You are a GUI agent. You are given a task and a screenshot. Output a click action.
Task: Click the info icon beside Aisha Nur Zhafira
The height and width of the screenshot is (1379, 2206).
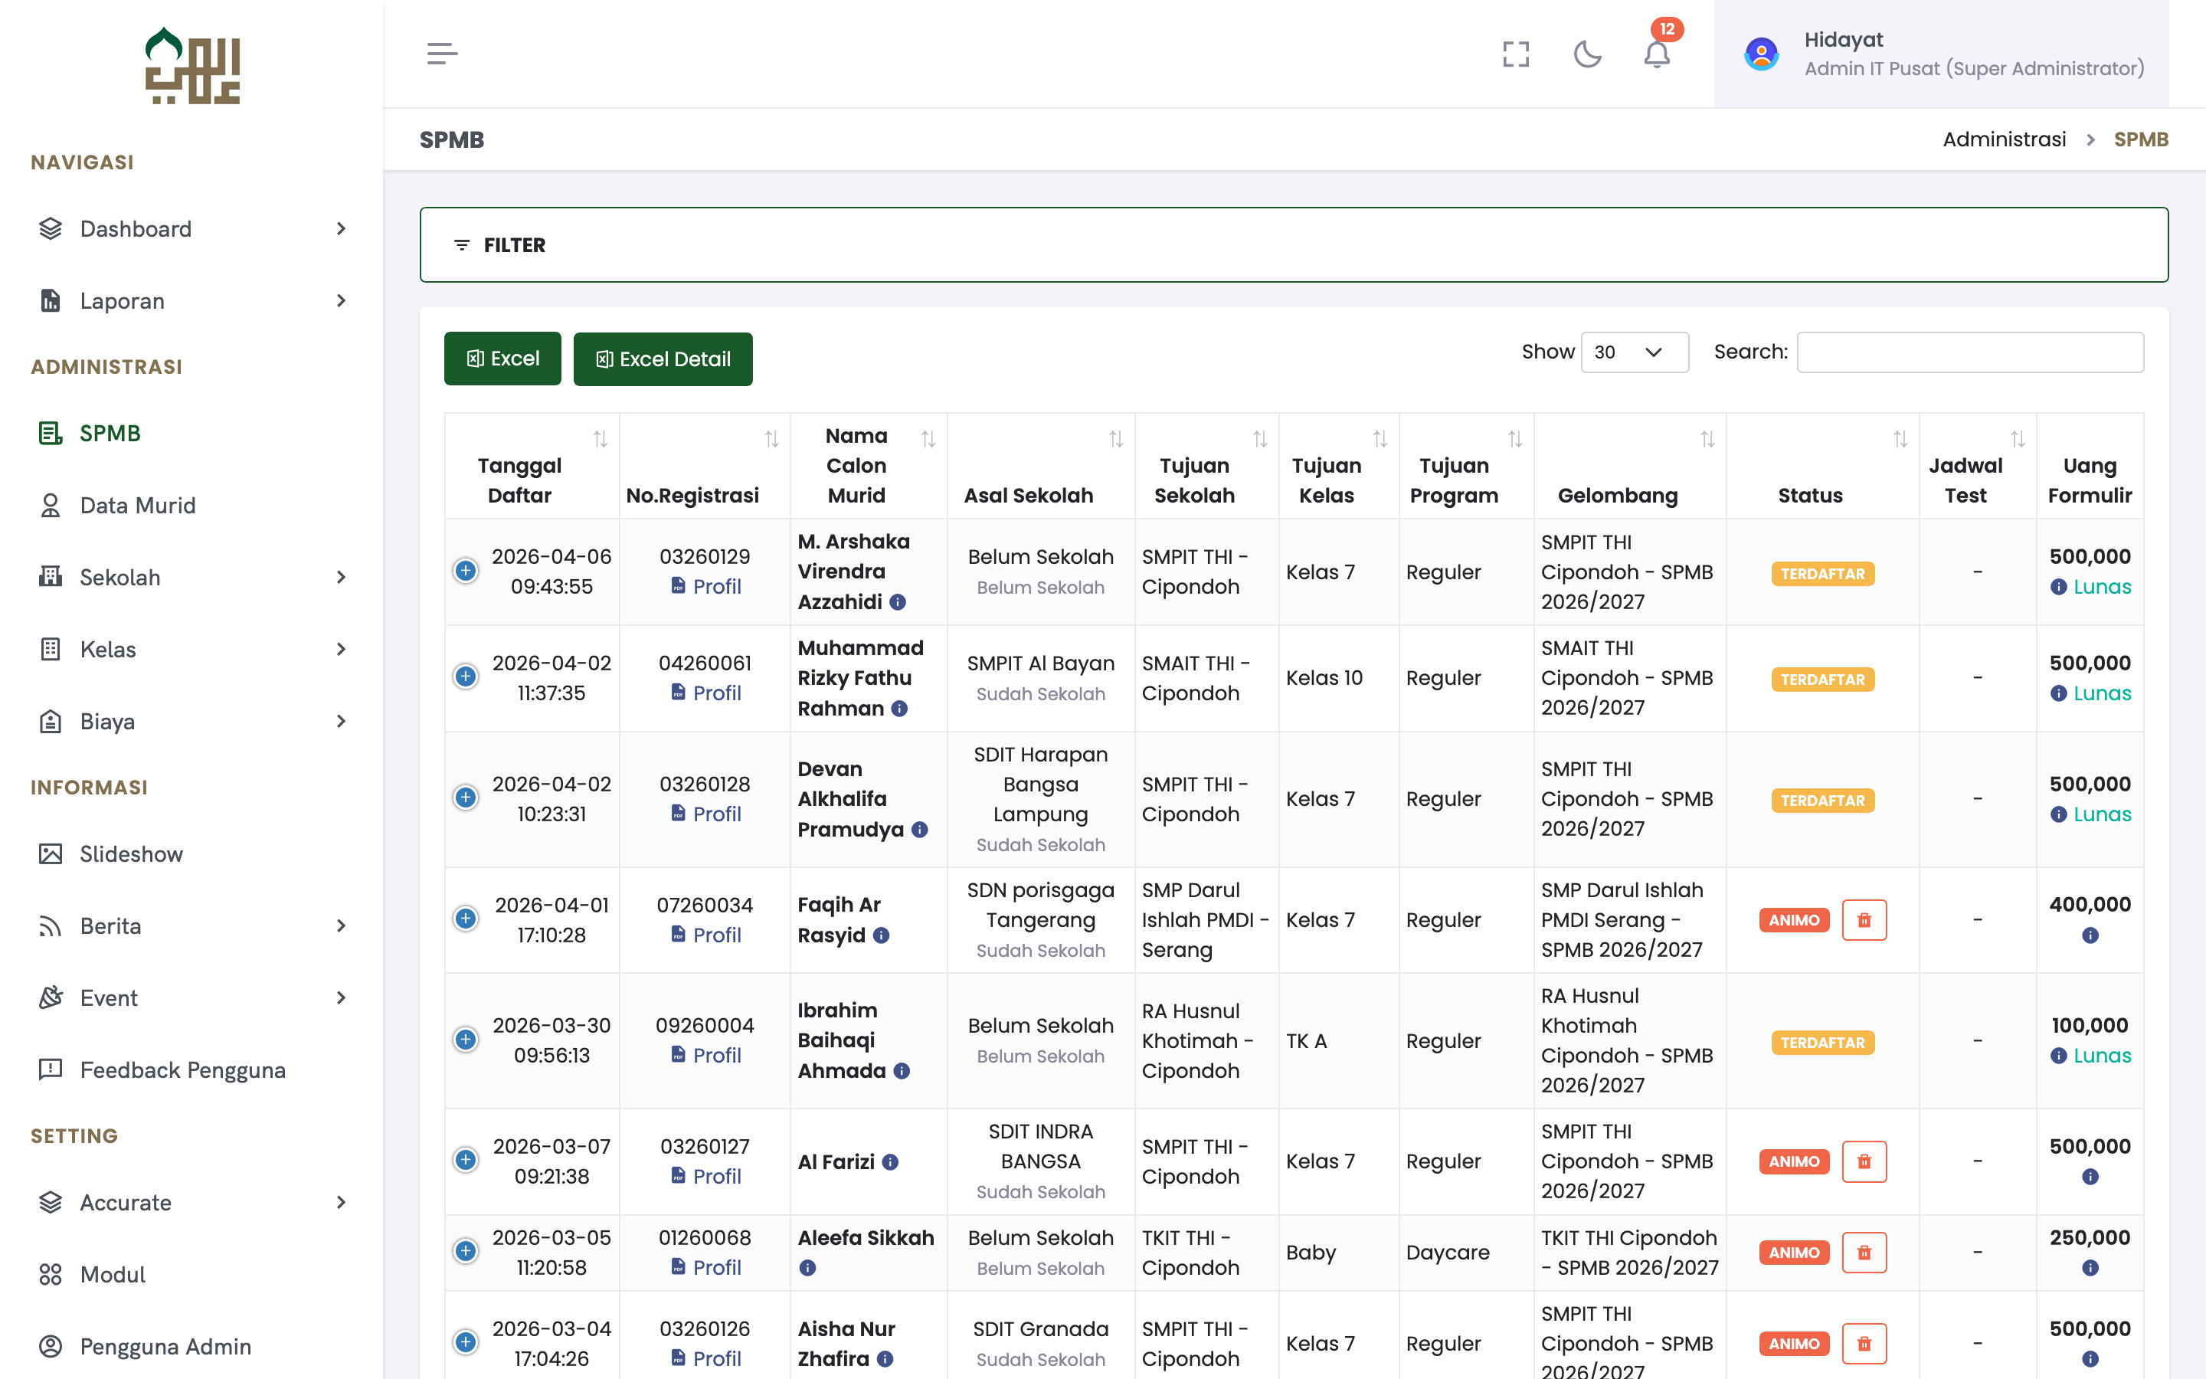(885, 1359)
